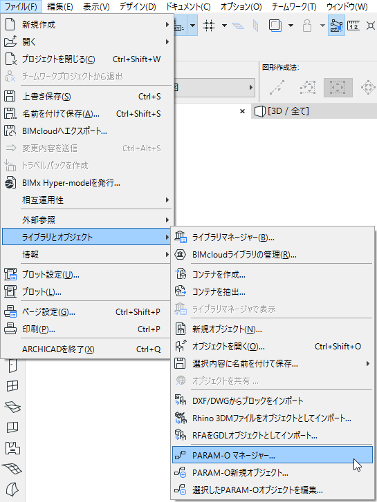The height and width of the screenshot is (502, 377).
Task: Open the ドキュメント(C) menu
Action: 188,6
